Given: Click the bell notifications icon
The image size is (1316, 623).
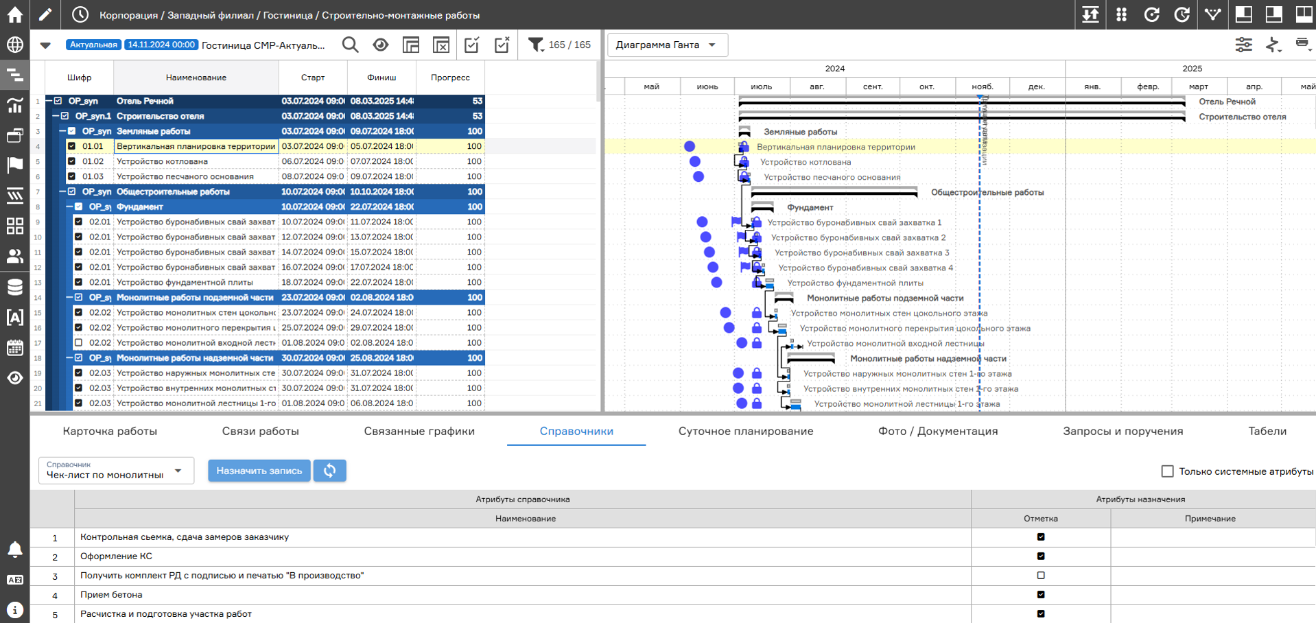Looking at the screenshot, I should pos(14,550).
